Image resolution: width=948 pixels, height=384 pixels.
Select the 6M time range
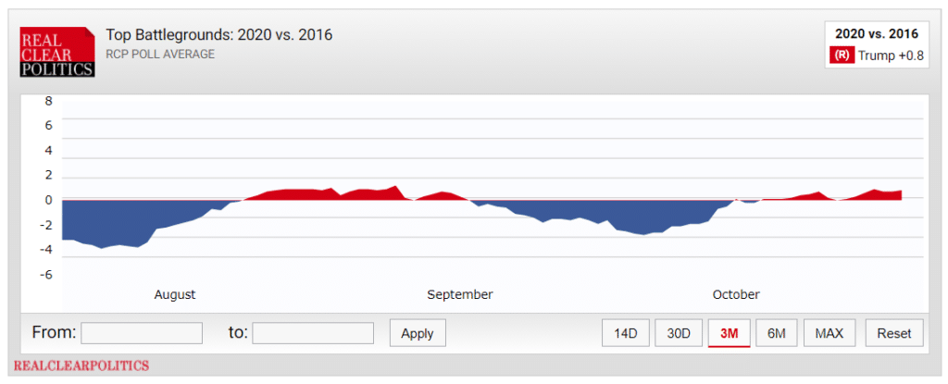coord(777,333)
